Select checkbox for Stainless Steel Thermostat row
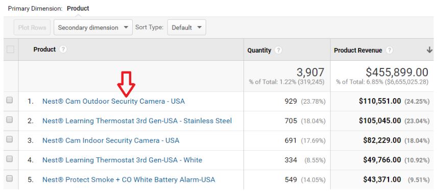438x191 pixels. pyautogui.click(x=10, y=120)
